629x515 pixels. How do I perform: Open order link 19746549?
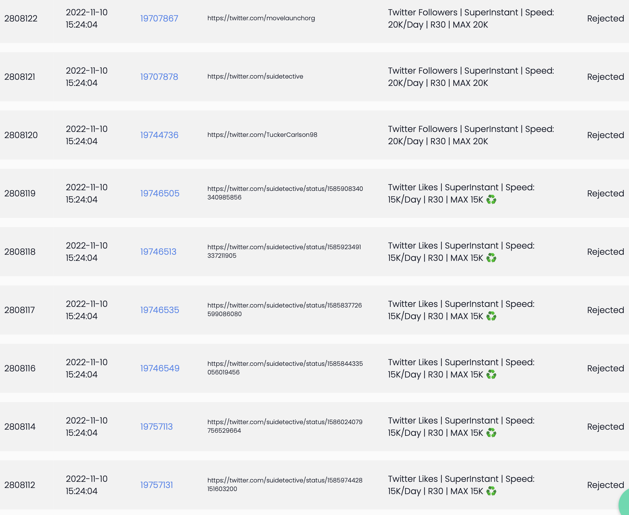pyautogui.click(x=160, y=368)
